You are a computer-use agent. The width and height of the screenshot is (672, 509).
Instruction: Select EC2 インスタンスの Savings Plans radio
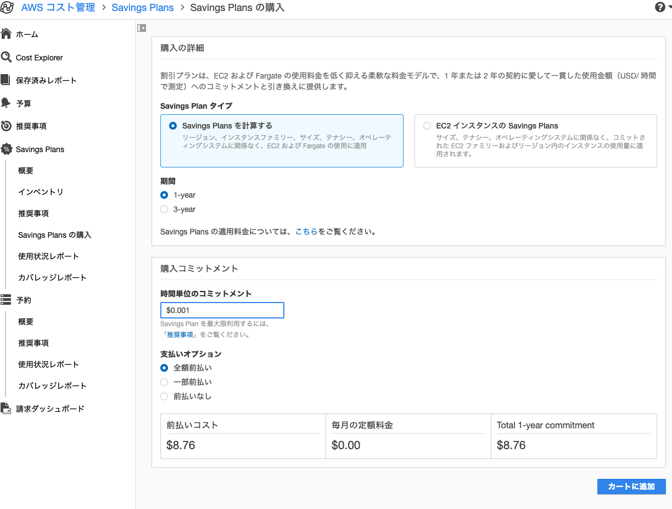(x=427, y=126)
